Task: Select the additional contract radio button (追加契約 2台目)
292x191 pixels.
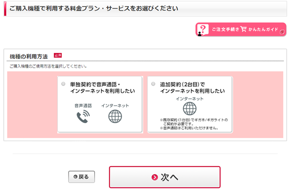Action: point(153,84)
